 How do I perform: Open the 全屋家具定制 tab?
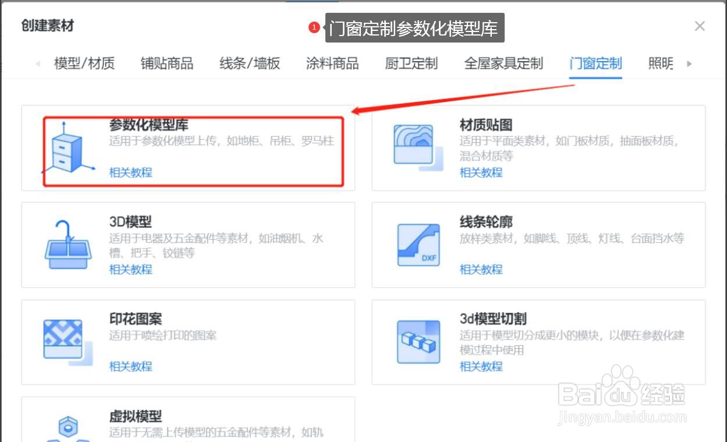point(503,63)
